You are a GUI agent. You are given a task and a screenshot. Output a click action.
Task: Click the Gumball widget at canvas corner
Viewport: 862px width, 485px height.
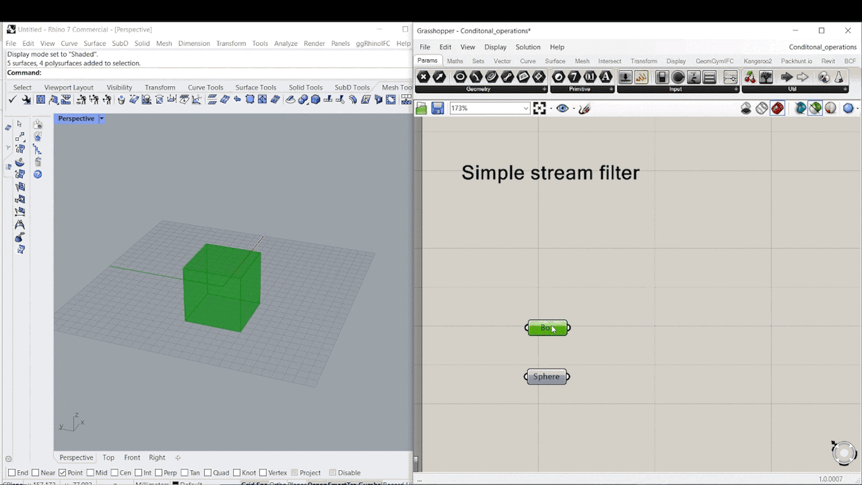(844, 453)
